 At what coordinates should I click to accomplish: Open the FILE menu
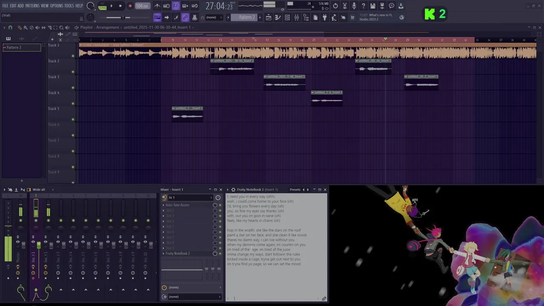(6, 6)
